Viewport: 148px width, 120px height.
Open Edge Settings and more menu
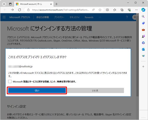pos(136,10)
